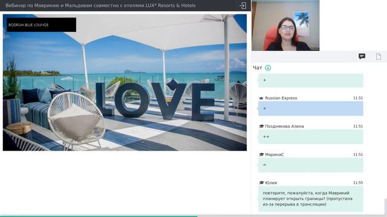This screenshot has height=217, width=387.
Task: Click the chat panel scrollbar
Action: click(x=386, y=207)
